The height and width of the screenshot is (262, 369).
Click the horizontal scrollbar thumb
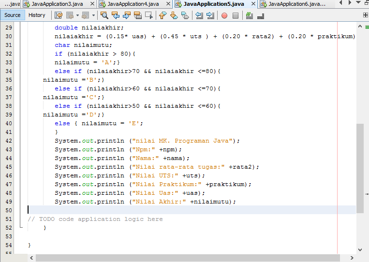coord(188,258)
